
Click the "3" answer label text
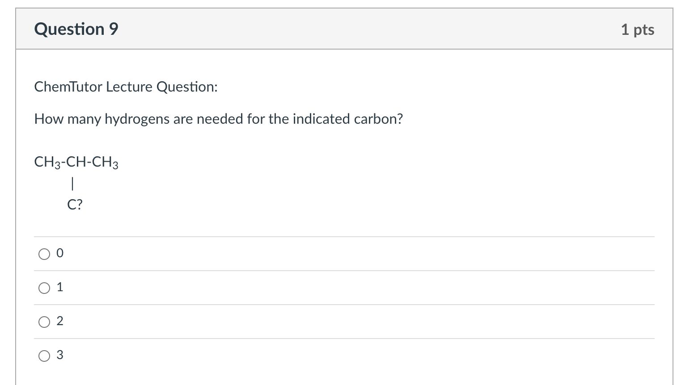pyautogui.click(x=60, y=355)
